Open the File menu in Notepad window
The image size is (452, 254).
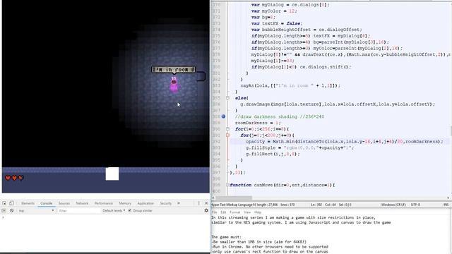pos(215,212)
